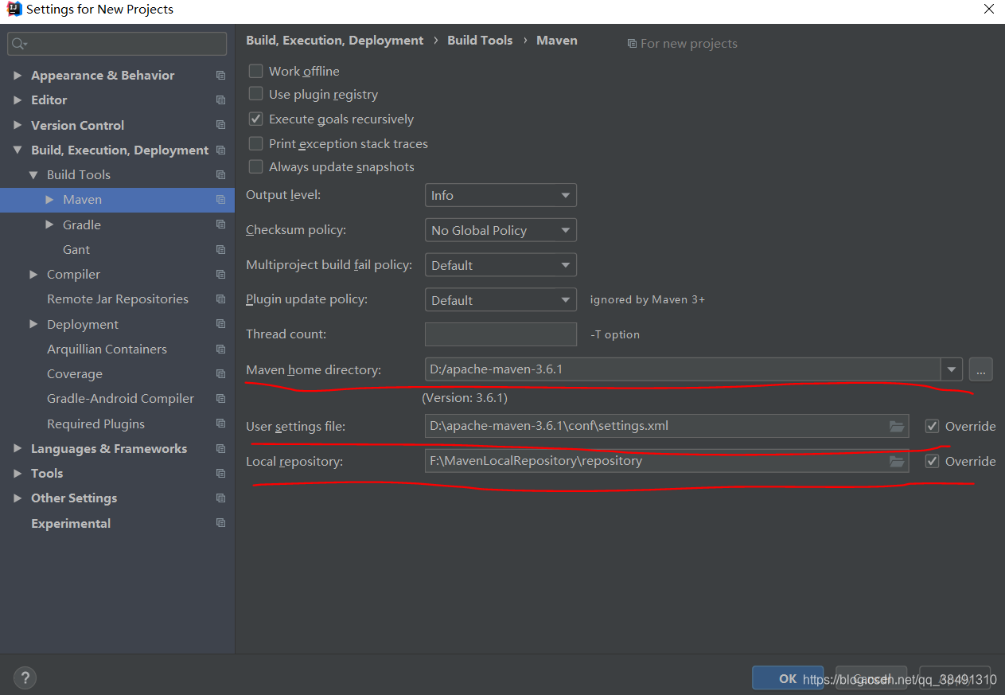Click the Build, Execution, Deployment breadcrumb
The image size is (1005, 695).
(335, 41)
